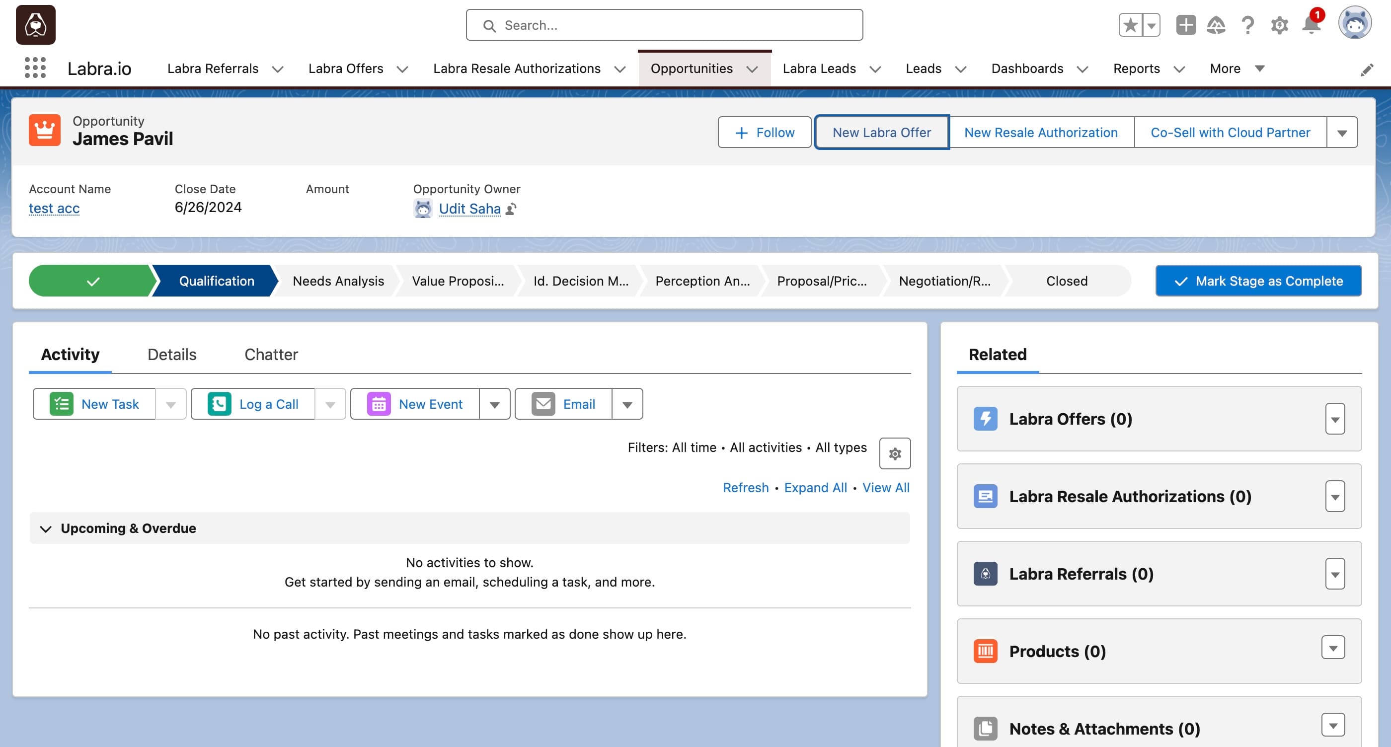Click the Log a Call phone icon
The image size is (1391, 747).
tap(219, 404)
